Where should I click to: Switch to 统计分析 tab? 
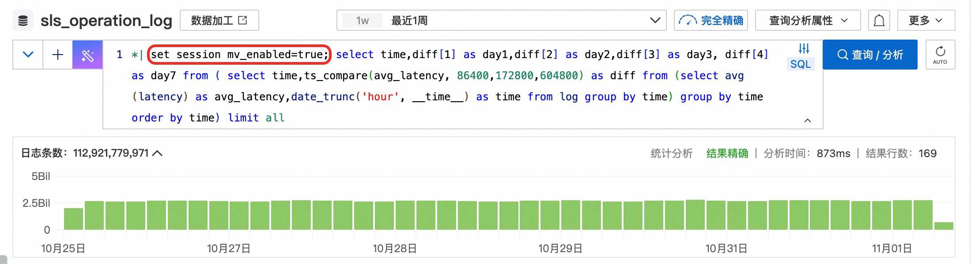[x=671, y=154]
